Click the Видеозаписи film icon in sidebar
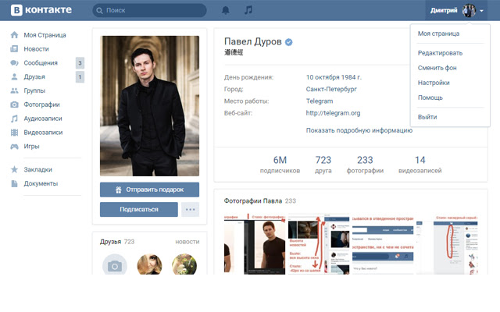Screen dimensions: 500x312 tap(14, 133)
